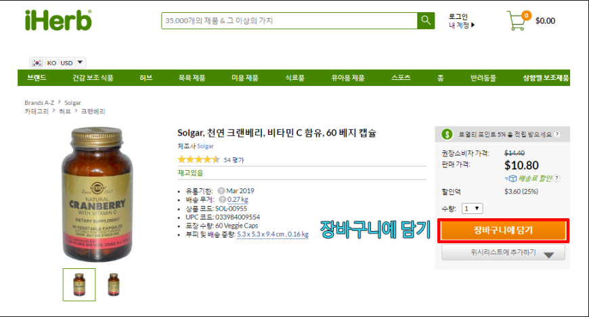Open the 목욕 제품 menu

click(192, 78)
